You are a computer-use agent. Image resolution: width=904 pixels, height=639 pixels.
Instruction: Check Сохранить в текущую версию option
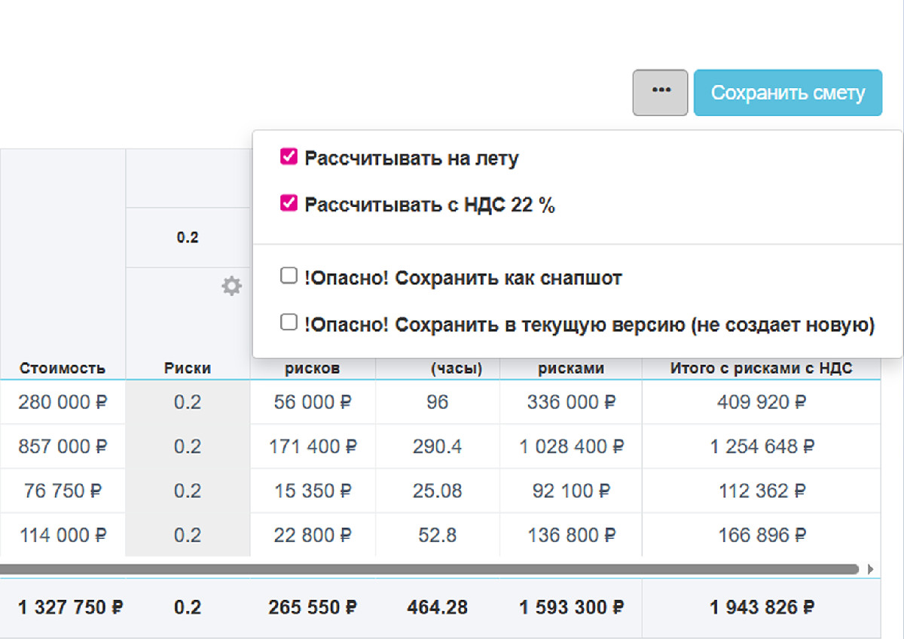click(x=289, y=323)
